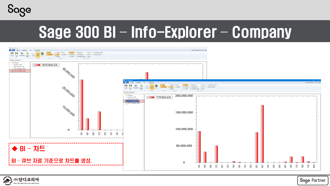
Task: Choose Vertical Dash data points in YTDSALES window
Action: point(211,87)
